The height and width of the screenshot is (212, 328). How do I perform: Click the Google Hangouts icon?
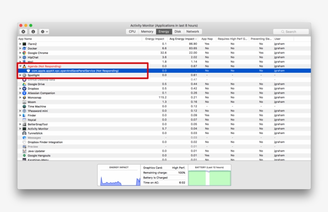[24, 156]
